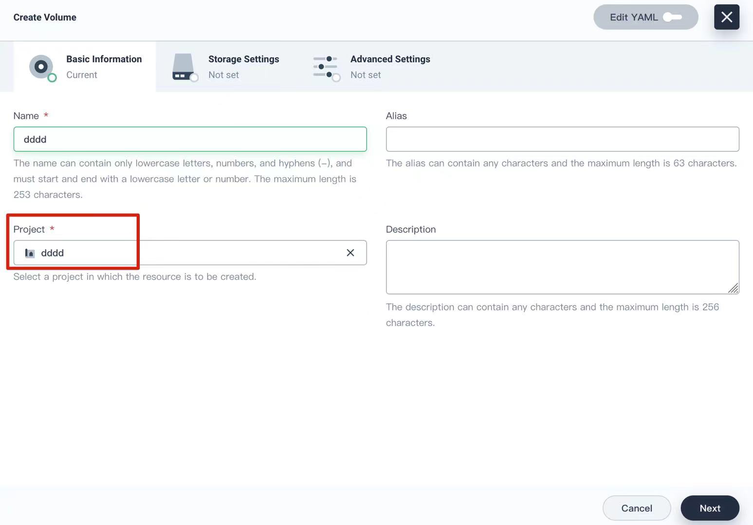Click inside the Alias input field
Viewport: 753px width, 525px height.
click(562, 139)
